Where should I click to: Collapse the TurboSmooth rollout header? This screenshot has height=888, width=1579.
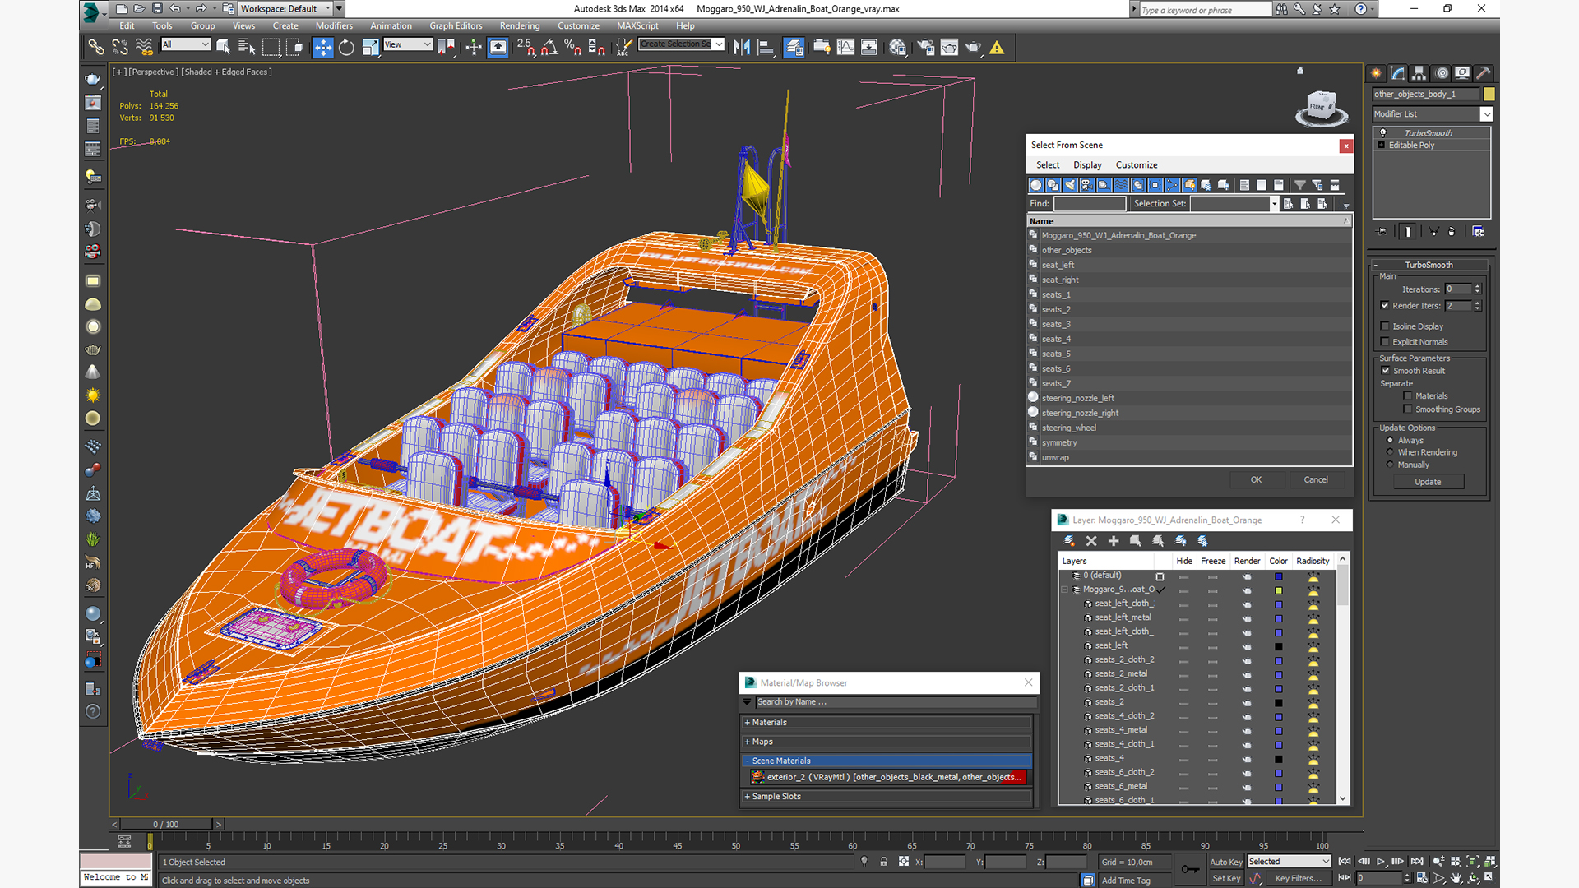1429,265
